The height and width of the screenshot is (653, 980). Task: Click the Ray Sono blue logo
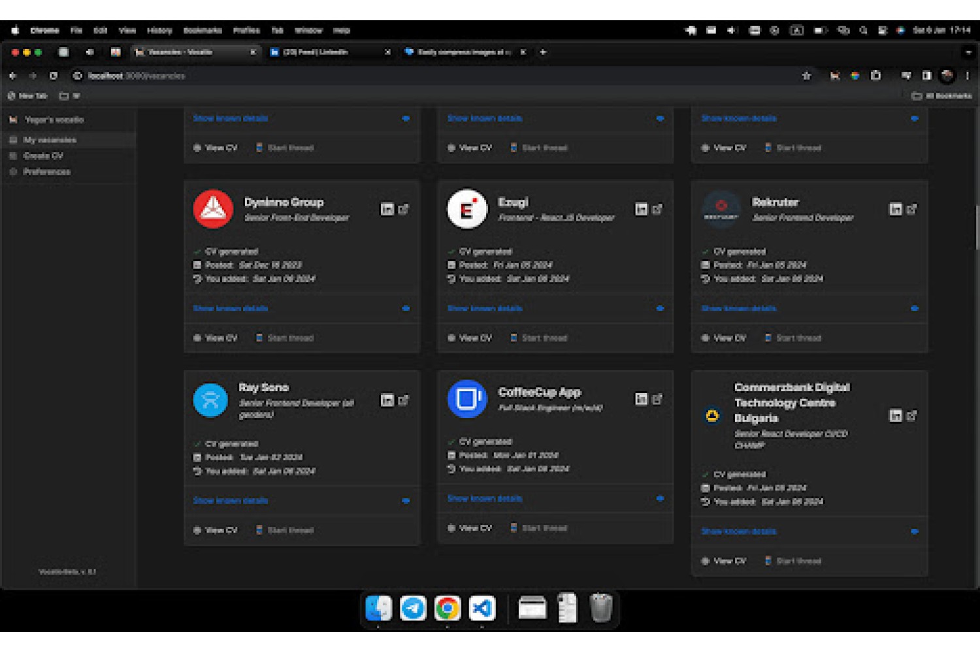coord(210,400)
